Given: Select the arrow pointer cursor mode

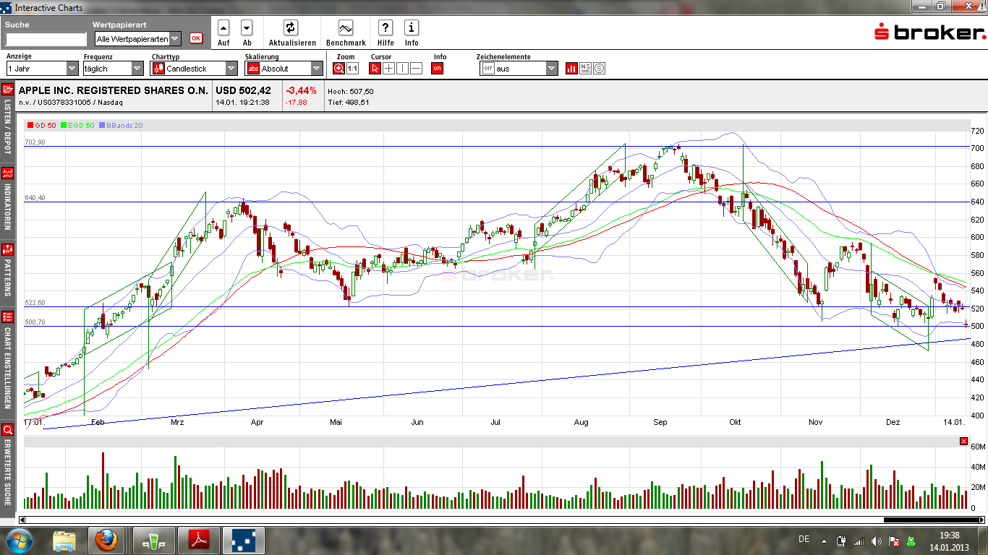Looking at the screenshot, I should point(375,69).
